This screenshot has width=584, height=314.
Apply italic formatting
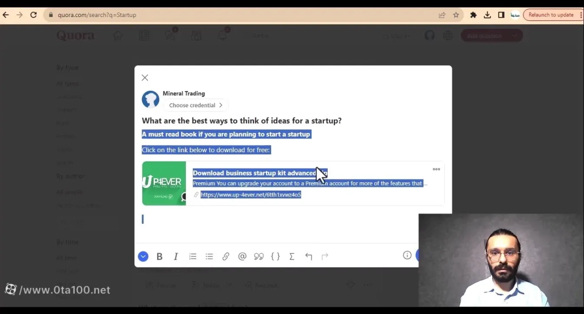pos(176,257)
